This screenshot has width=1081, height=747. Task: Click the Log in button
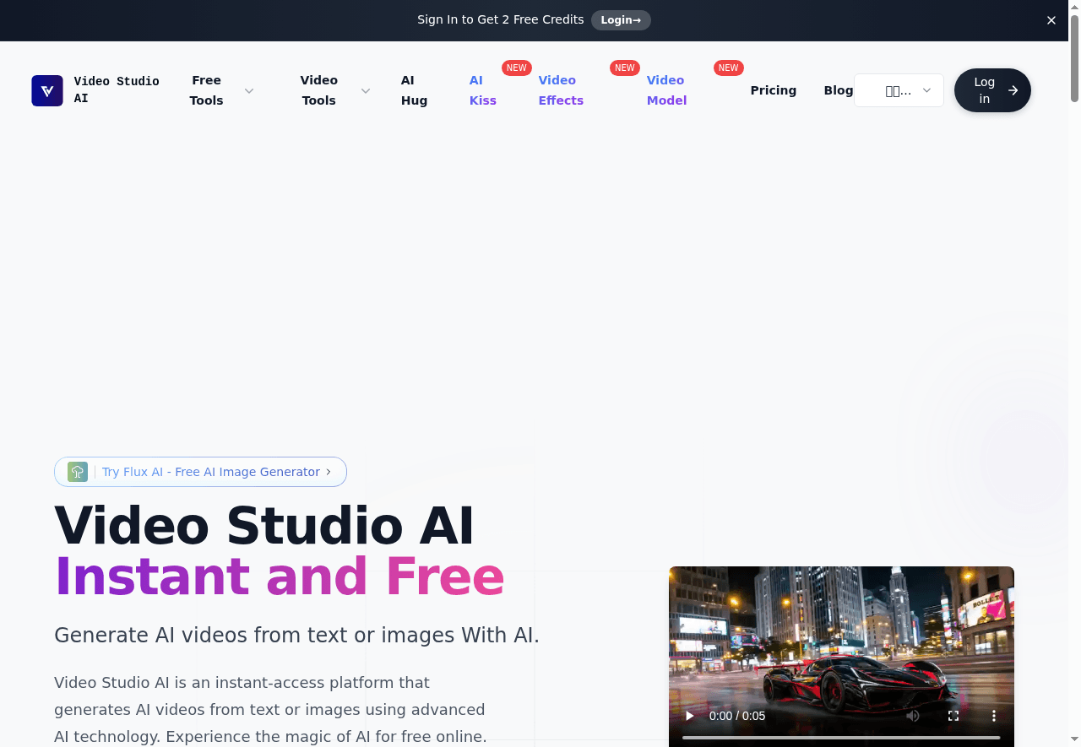[984, 90]
